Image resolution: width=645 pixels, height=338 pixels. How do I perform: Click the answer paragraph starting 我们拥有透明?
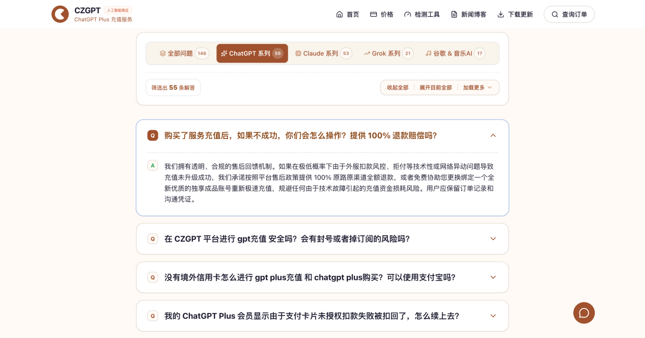coord(329,182)
